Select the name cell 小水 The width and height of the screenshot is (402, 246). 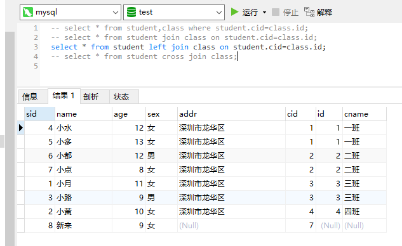pyautogui.click(x=83, y=127)
